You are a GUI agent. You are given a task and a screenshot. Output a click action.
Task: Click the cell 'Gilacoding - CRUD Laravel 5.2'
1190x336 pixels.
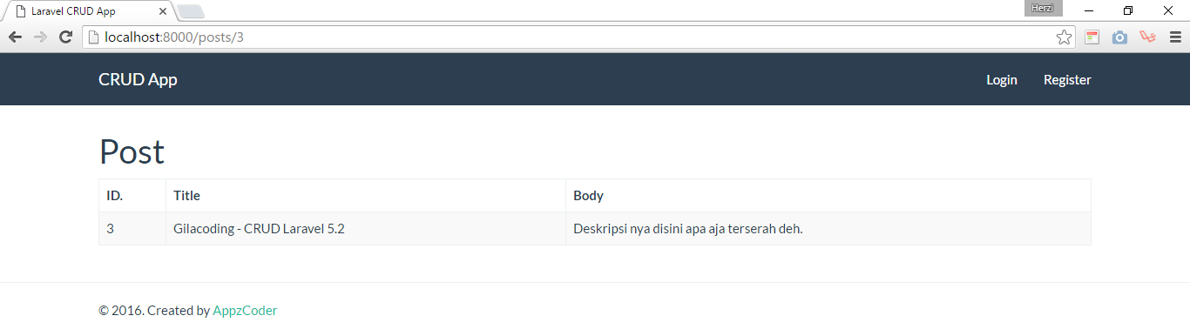point(366,229)
